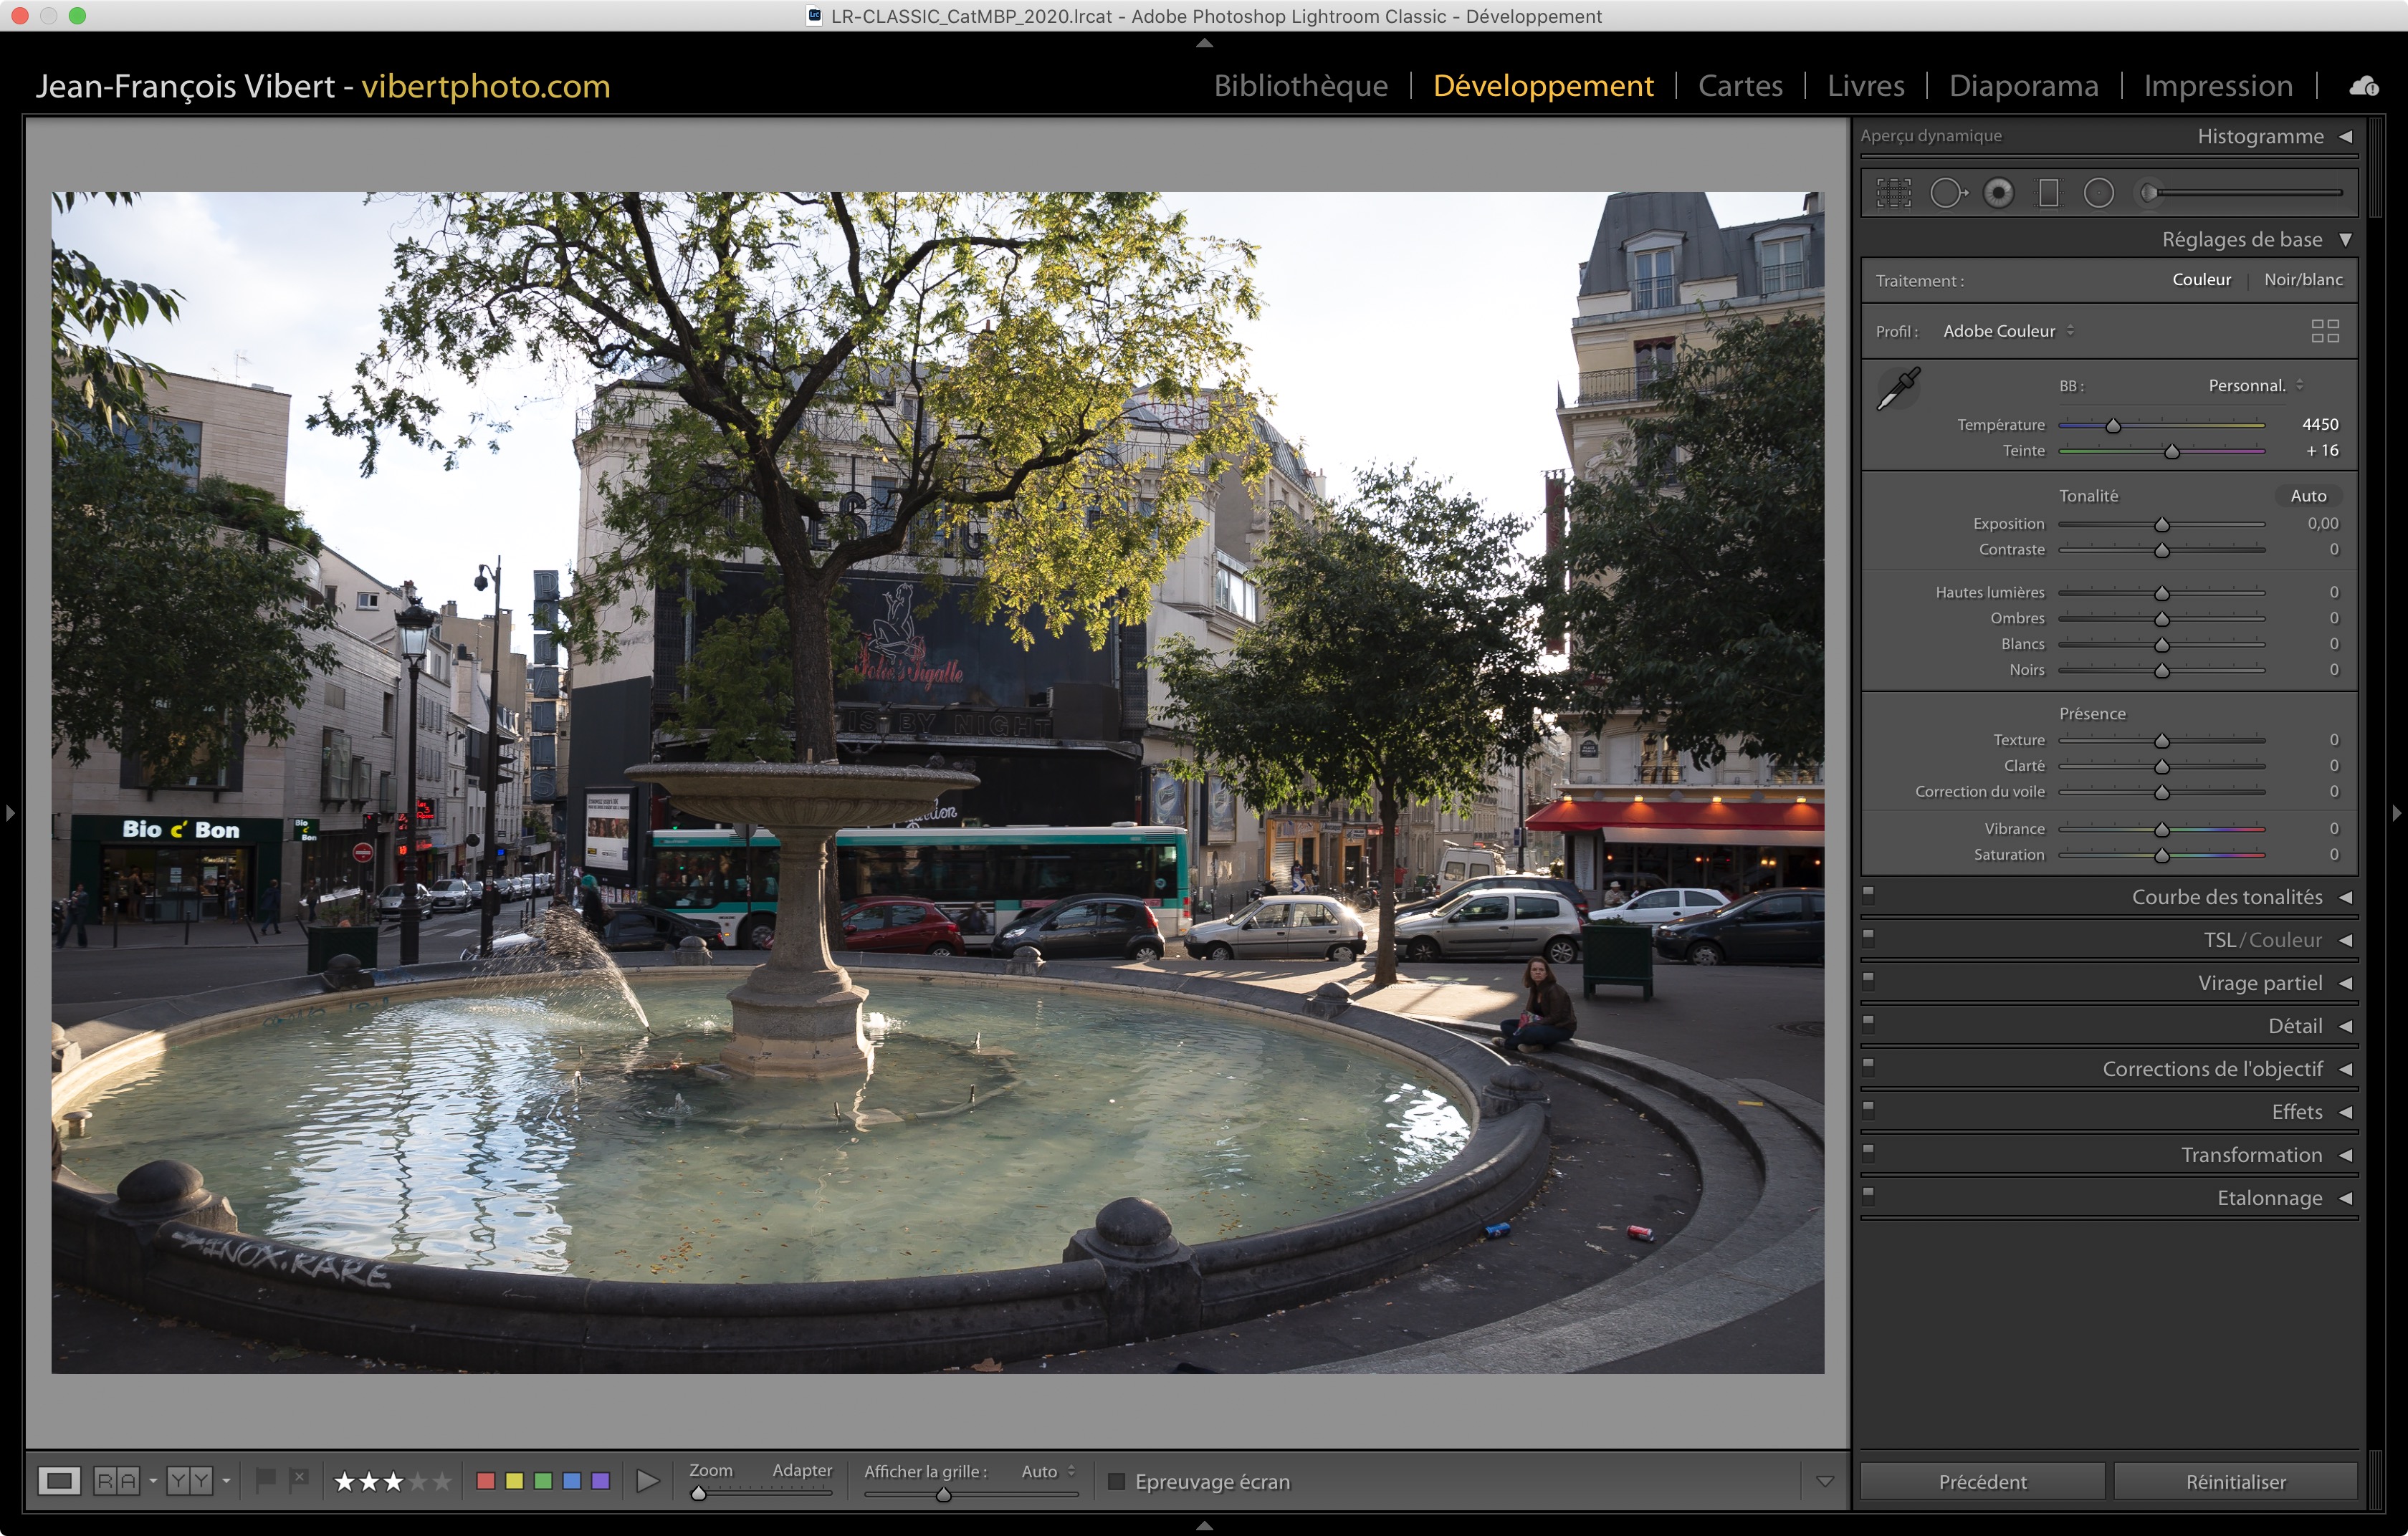Open the profile browser grid icon
2408x1536 pixels.
pos(2325,331)
